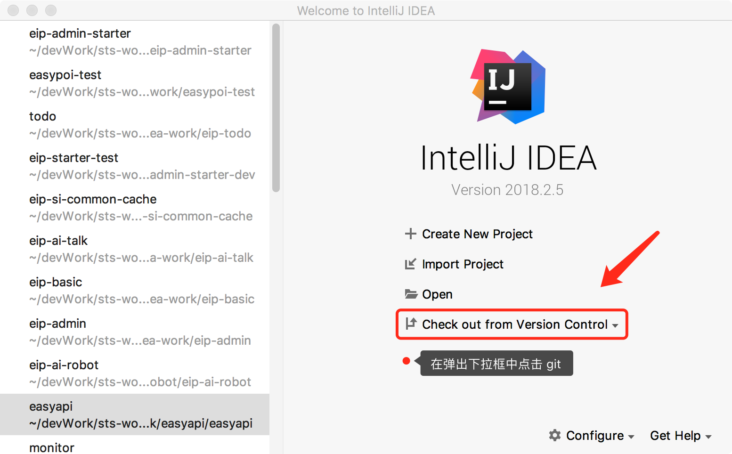The width and height of the screenshot is (732, 454).
Task: Open the Configure menu label
Action: pyautogui.click(x=595, y=436)
